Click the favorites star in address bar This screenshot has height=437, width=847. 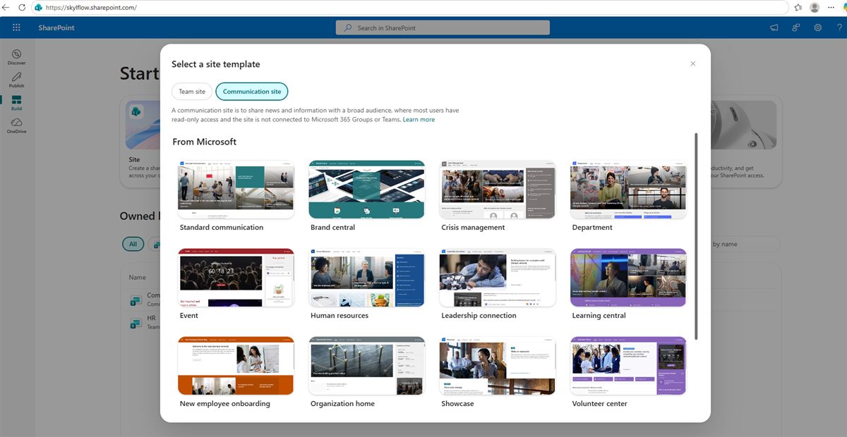pos(798,7)
